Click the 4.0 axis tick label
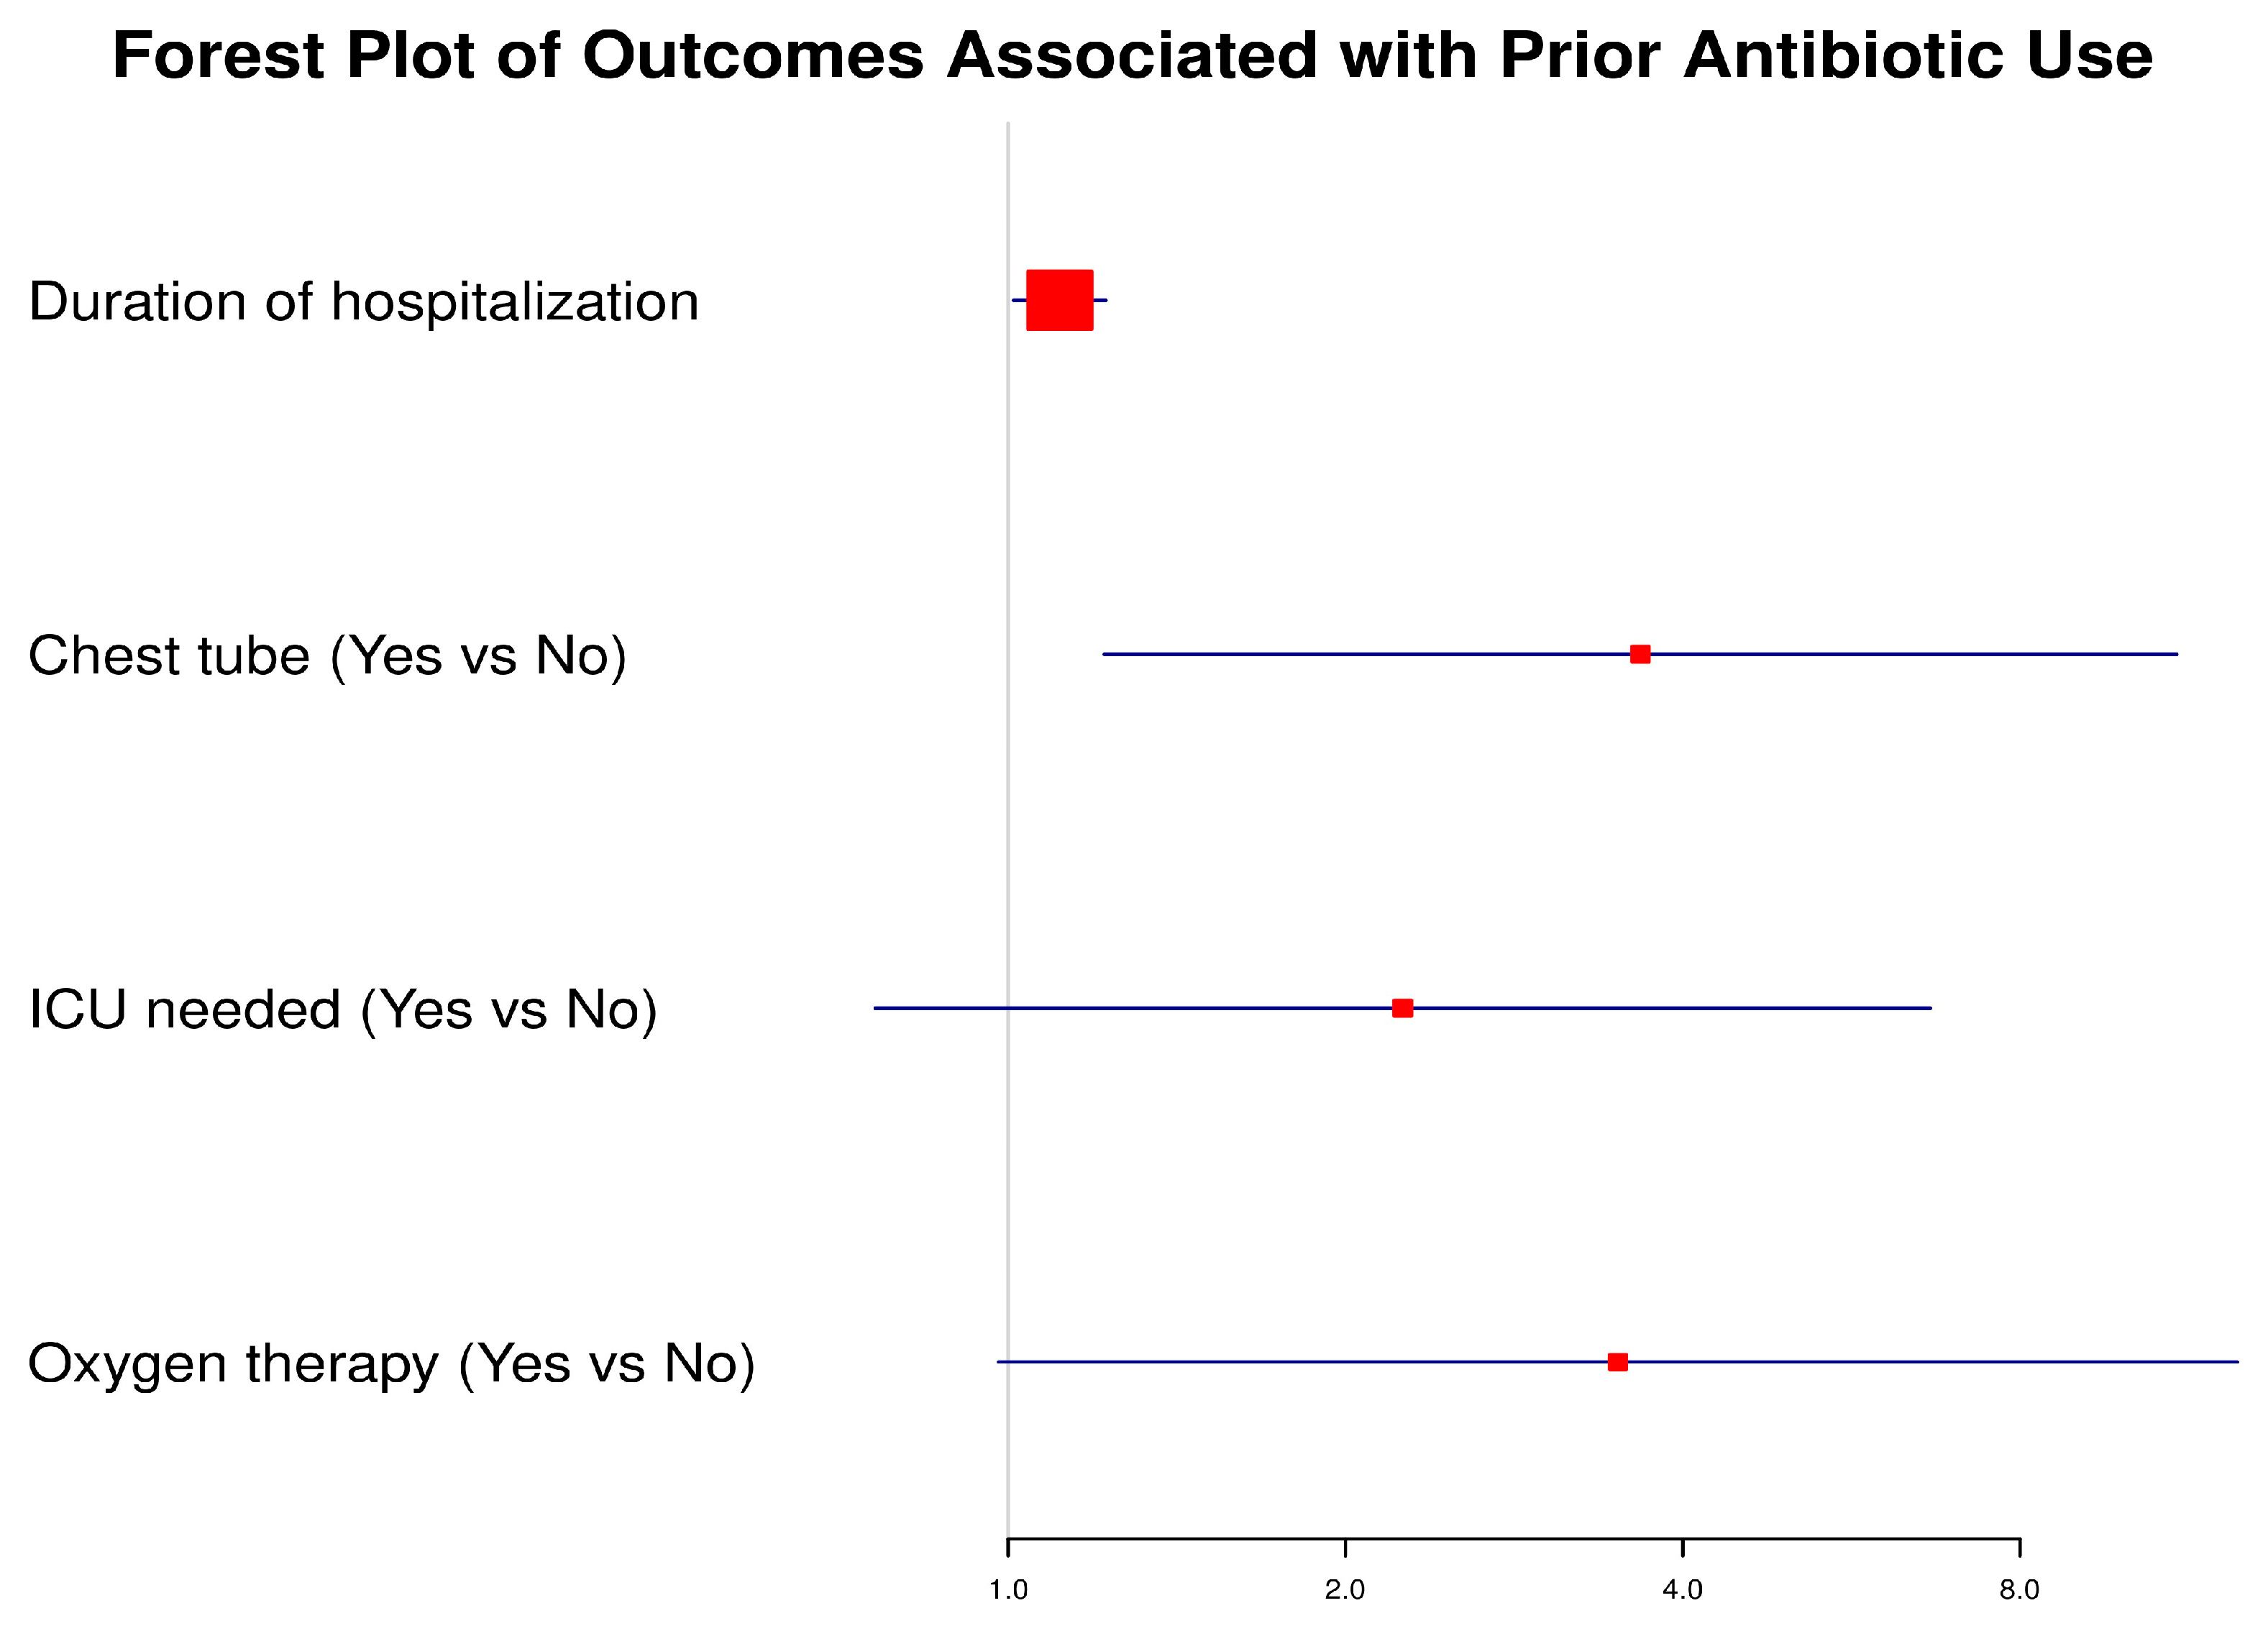This screenshot has height=1639, width=2268. click(1682, 1590)
